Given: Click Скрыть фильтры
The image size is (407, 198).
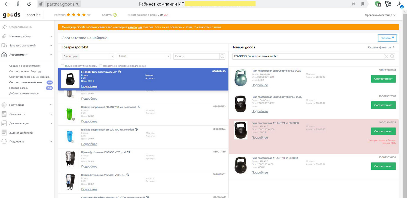Looking at the screenshot, I should [x=381, y=47].
